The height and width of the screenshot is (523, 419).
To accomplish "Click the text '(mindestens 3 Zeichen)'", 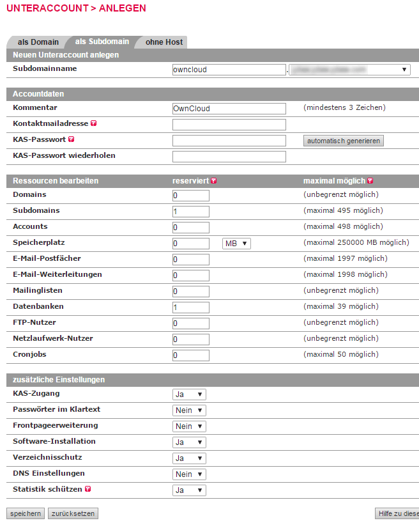I will coord(344,107).
